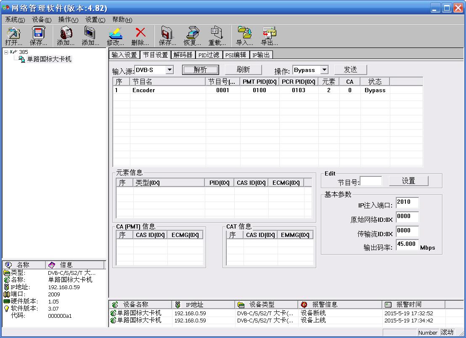Collapse the 385 tree node
Image resolution: width=466 pixels, height=338 pixels.
click(6, 52)
